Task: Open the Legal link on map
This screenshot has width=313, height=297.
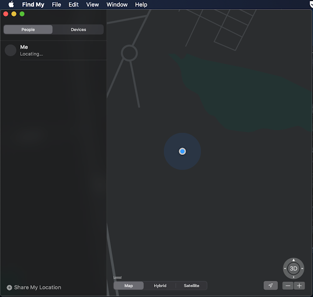Action: [117, 277]
